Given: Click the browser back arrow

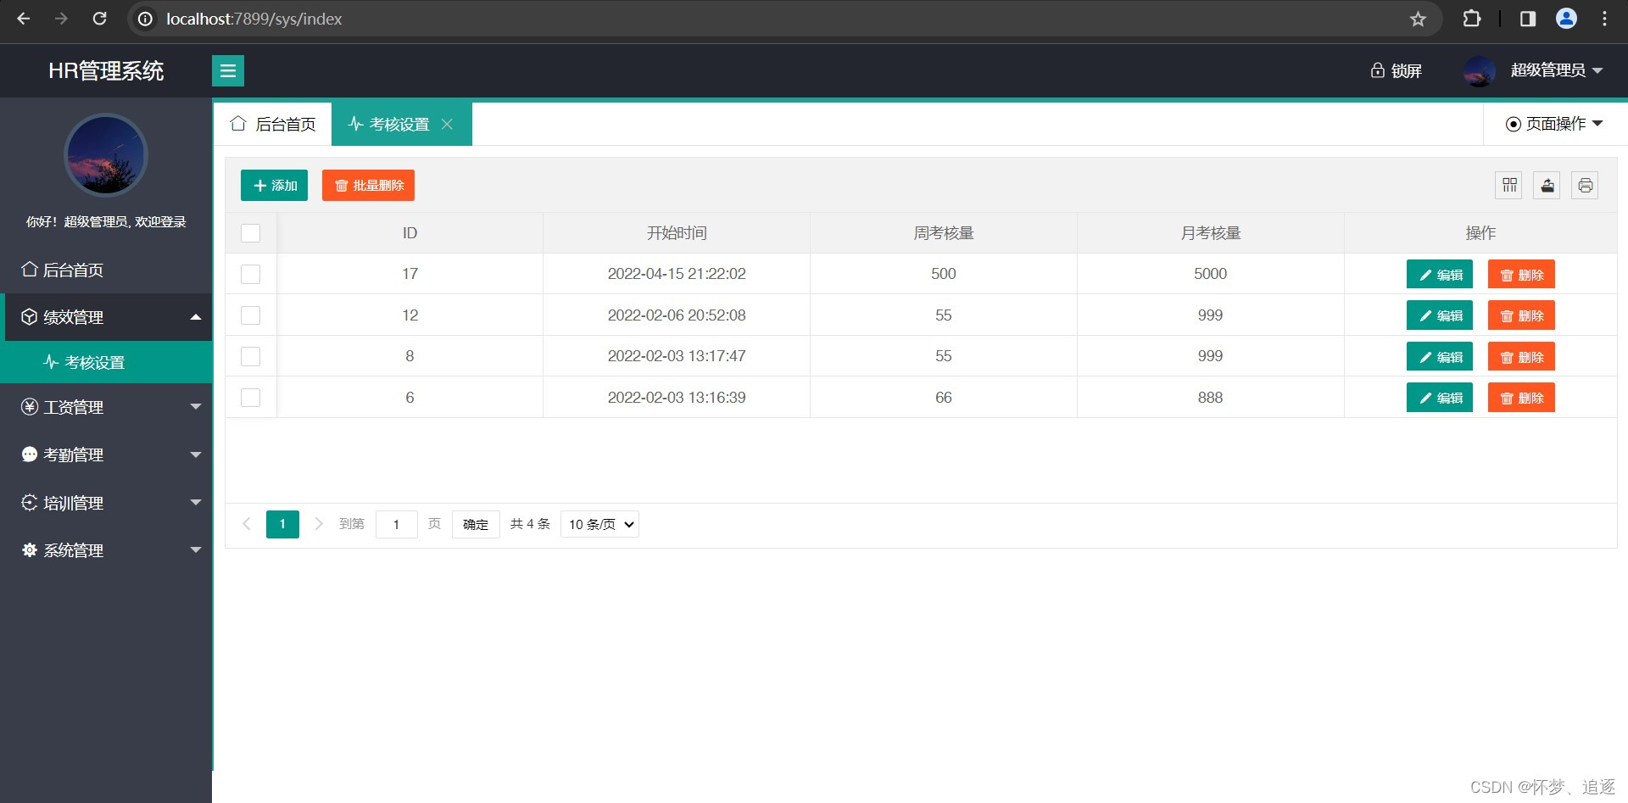Looking at the screenshot, I should pos(24,19).
